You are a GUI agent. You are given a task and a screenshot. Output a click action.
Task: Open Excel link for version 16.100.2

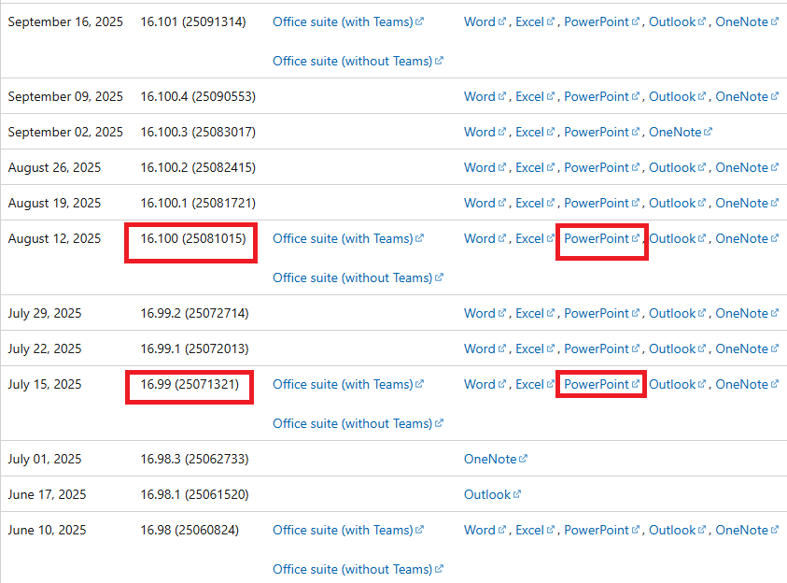(x=535, y=168)
